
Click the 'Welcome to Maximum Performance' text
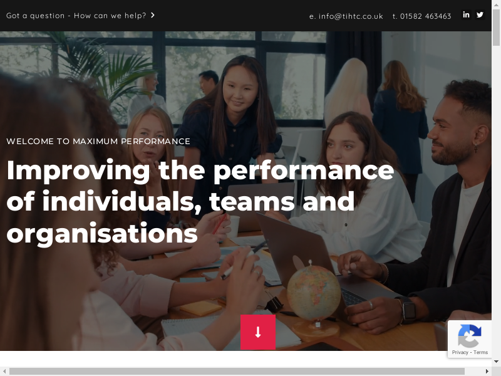click(x=98, y=142)
